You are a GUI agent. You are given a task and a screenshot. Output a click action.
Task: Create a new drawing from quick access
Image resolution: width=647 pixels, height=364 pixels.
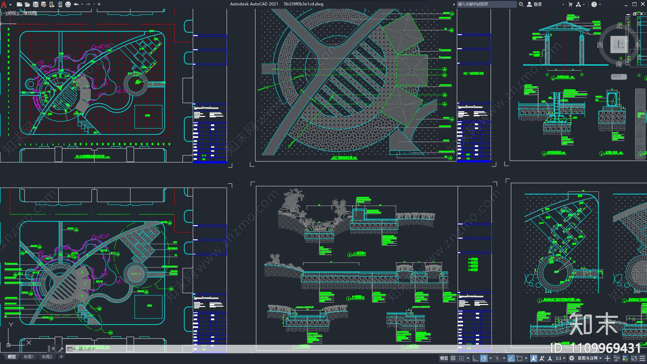(19, 4)
